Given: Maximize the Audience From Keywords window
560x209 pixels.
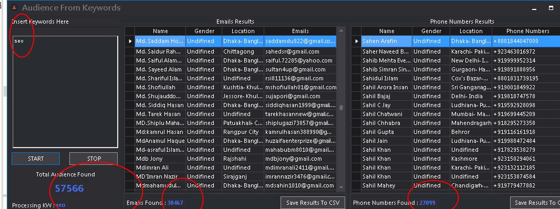Looking at the screenshot, I should point(551,8).
